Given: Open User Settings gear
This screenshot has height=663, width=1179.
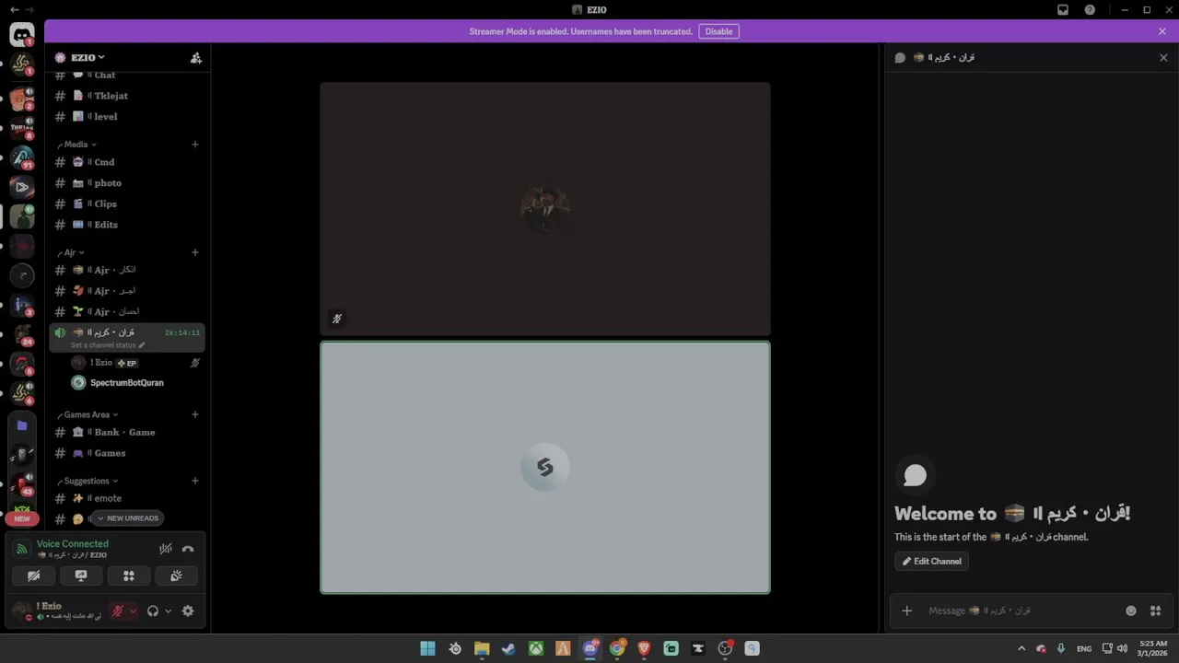Looking at the screenshot, I should tap(188, 611).
